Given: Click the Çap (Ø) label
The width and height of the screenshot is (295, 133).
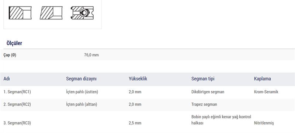Looking at the screenshot, I should 10,55.
